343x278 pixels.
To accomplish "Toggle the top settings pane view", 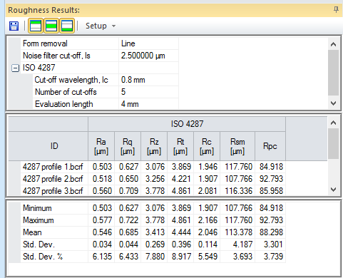I will coord(36,26).
